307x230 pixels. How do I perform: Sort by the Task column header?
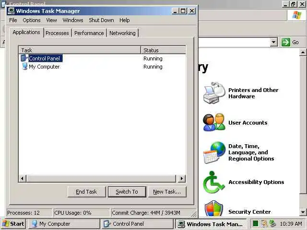click(x=80, y=50)
